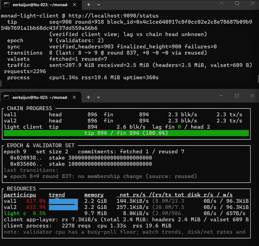
Task: Click the memory column header
Action: pyautogui.click(x=94, y=195)
